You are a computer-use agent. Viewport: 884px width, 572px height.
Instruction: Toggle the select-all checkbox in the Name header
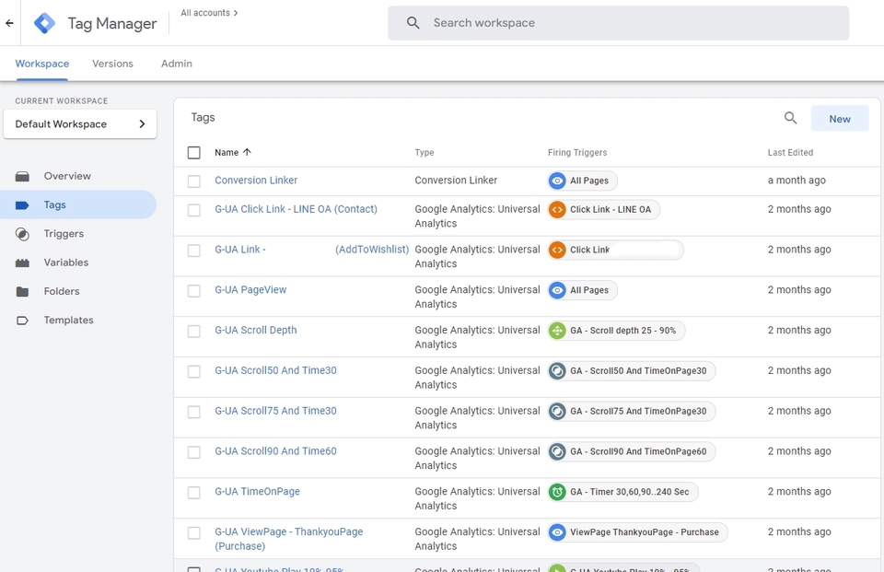tap(193, 152)
